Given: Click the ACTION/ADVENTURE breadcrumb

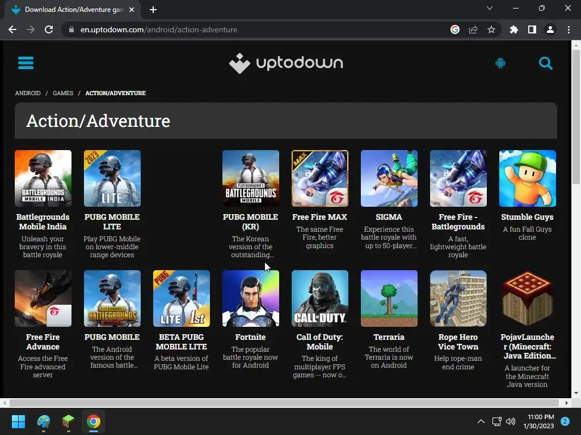Looking at the screenshot, I should tap(116, 93).
